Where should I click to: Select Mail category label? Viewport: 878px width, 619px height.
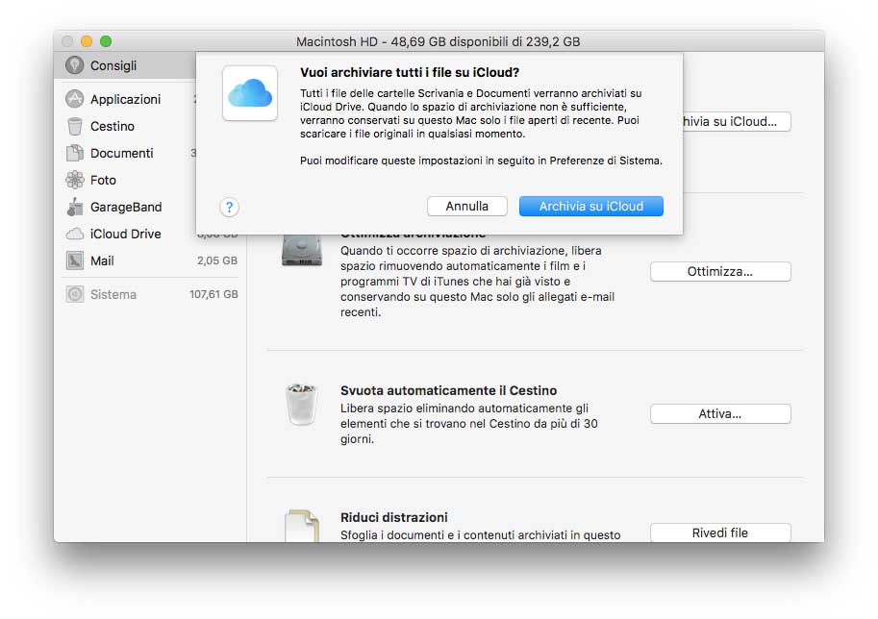click(x=102, y=260)
